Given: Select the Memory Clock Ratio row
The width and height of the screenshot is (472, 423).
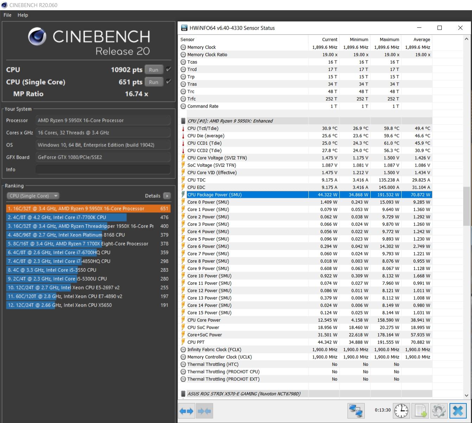Looking at the screenshot, I should [x=306, y=55].
